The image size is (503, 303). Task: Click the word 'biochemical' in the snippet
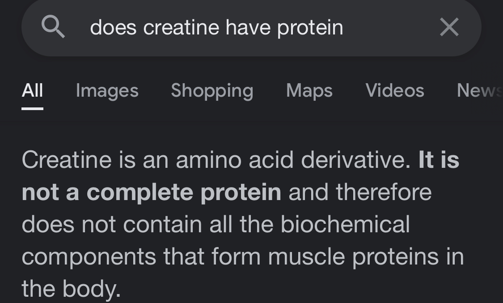coord(345,224)
